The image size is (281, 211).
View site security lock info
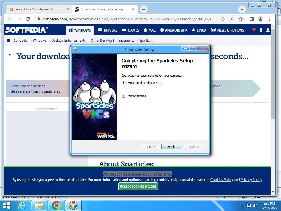(38, 19)
